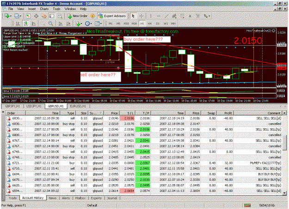Click the Account History scroll up arrow
289x209 pixels.
[284, 113]
